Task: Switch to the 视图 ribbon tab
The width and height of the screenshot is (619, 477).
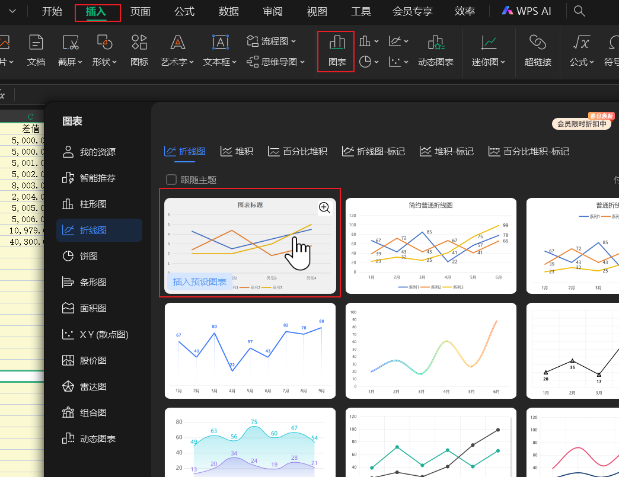Action: coord(317,11)
